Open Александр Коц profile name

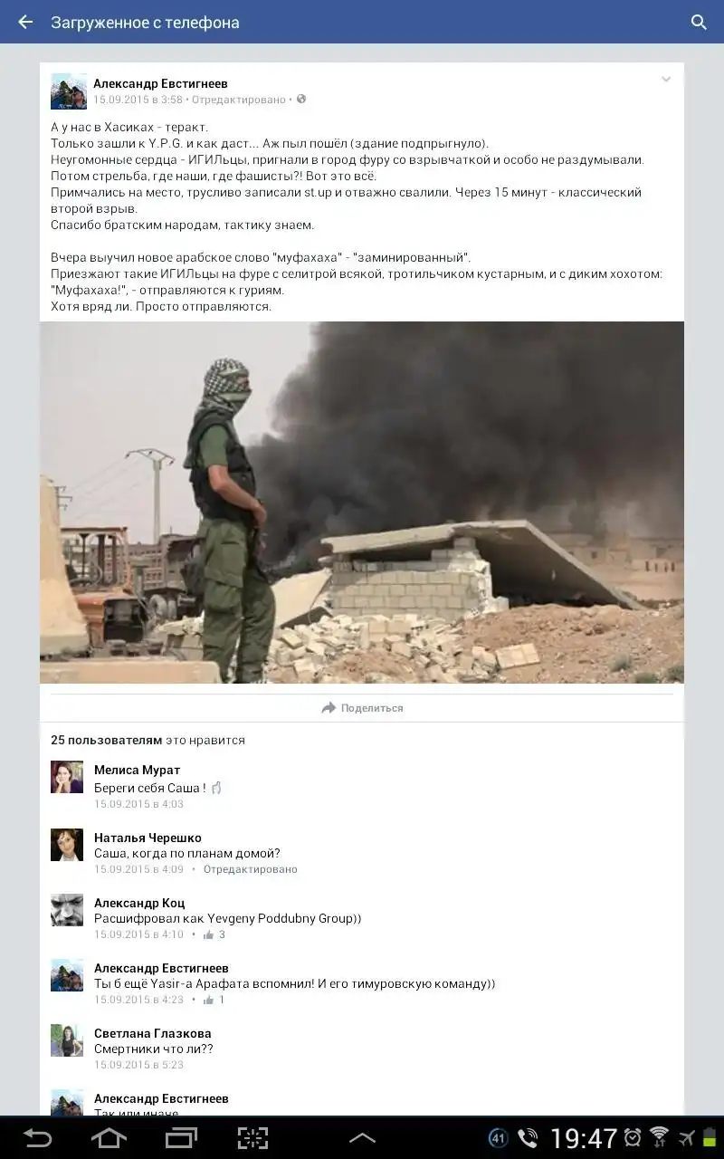coord(139,903)
